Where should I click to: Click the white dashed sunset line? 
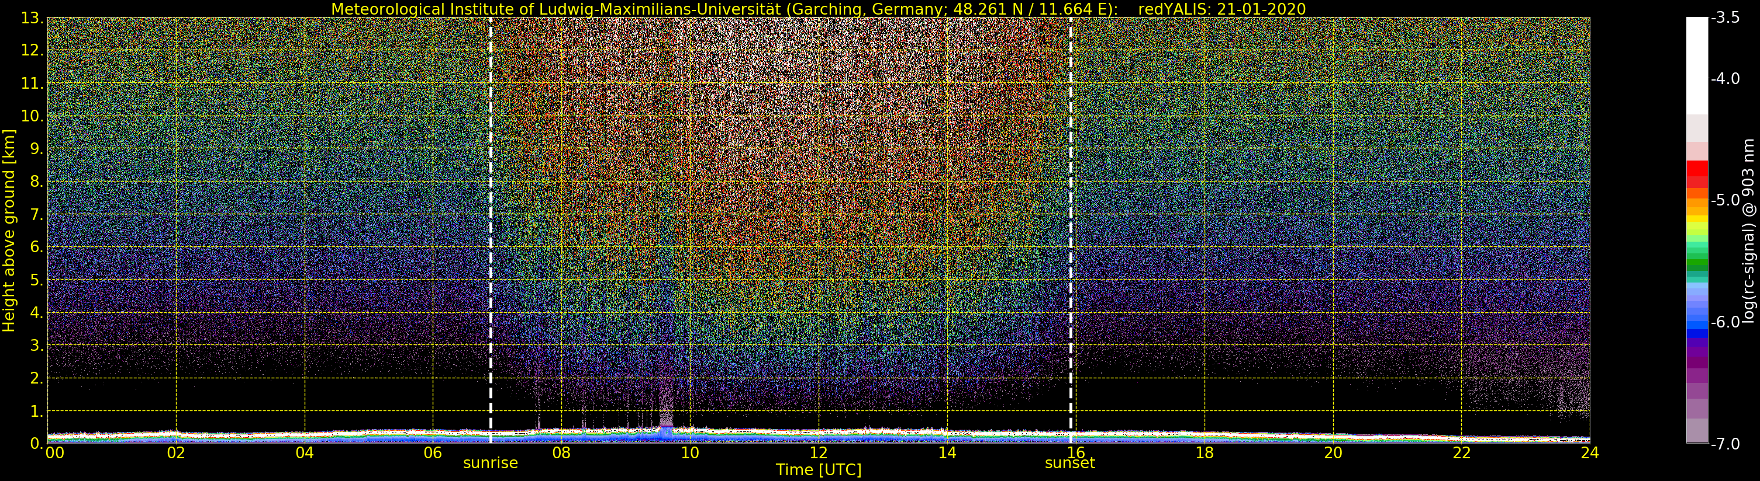point(1070,231)
